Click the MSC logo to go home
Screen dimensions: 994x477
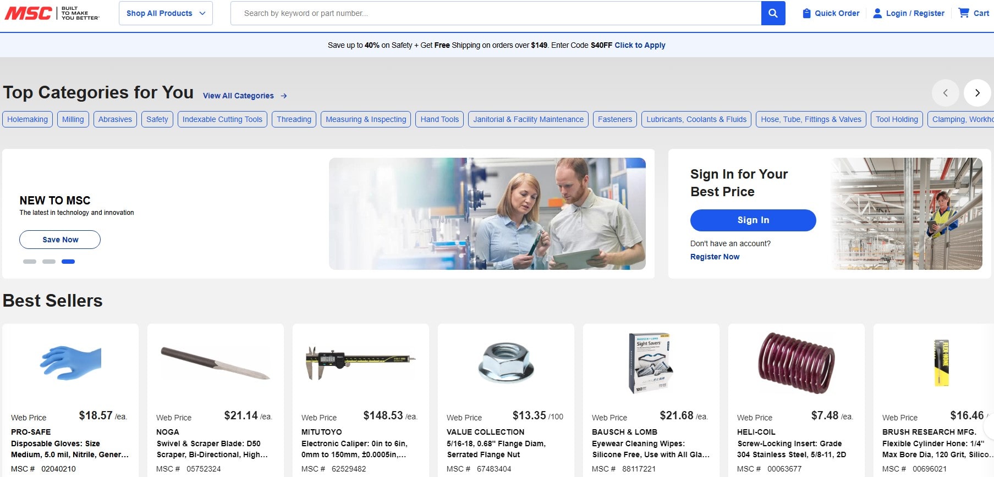coord(52,13)
